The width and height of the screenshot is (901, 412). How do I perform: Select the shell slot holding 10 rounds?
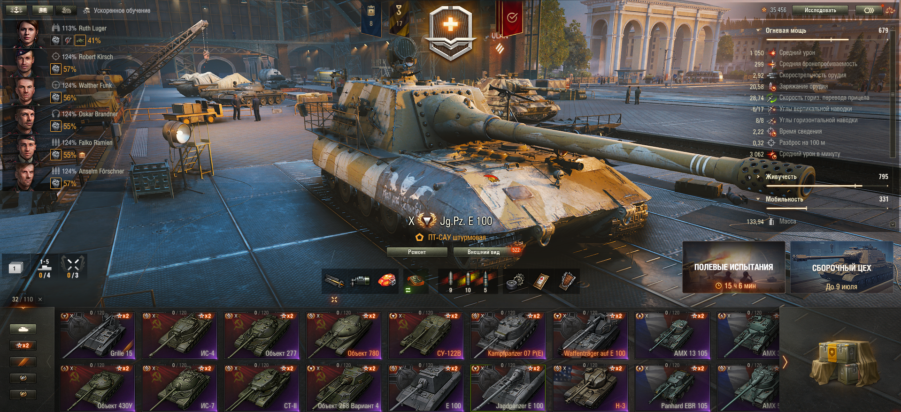coord(468,281)
